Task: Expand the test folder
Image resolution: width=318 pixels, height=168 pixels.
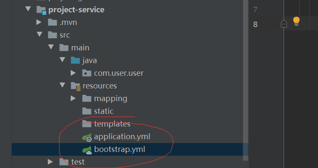Action: (50, 162)
